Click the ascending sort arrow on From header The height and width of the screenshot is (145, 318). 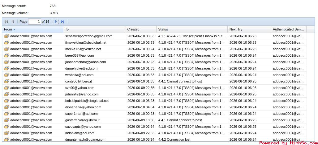point(15,30)
